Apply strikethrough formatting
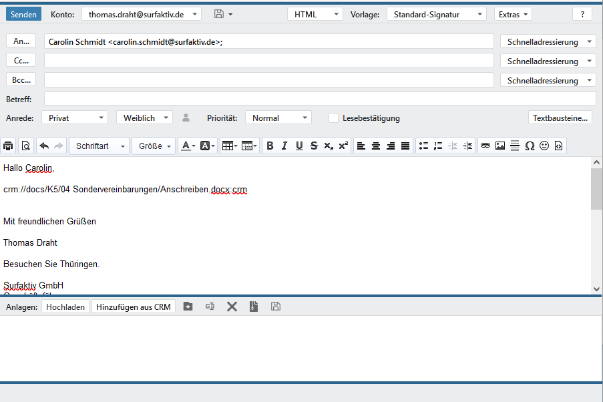The height and width of the screenshot is (402, 603). coord(314,146)
